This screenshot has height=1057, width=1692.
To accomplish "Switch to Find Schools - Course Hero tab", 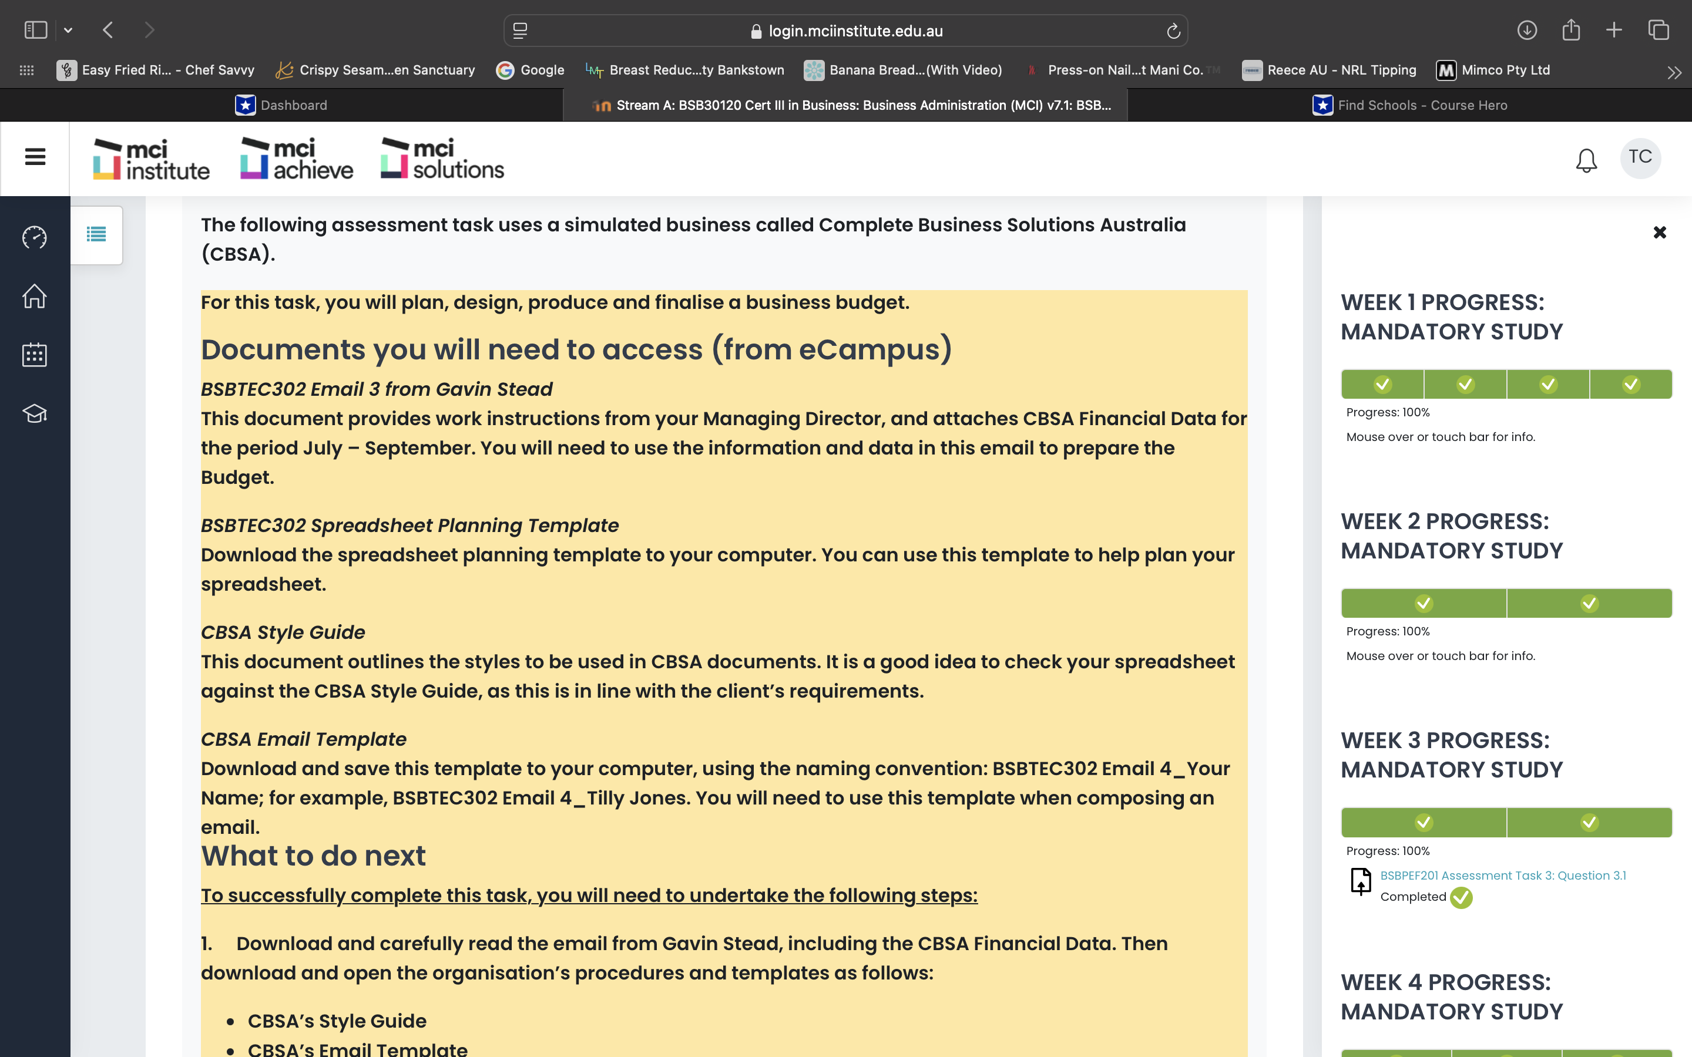I will click(x=1409, y=105).
